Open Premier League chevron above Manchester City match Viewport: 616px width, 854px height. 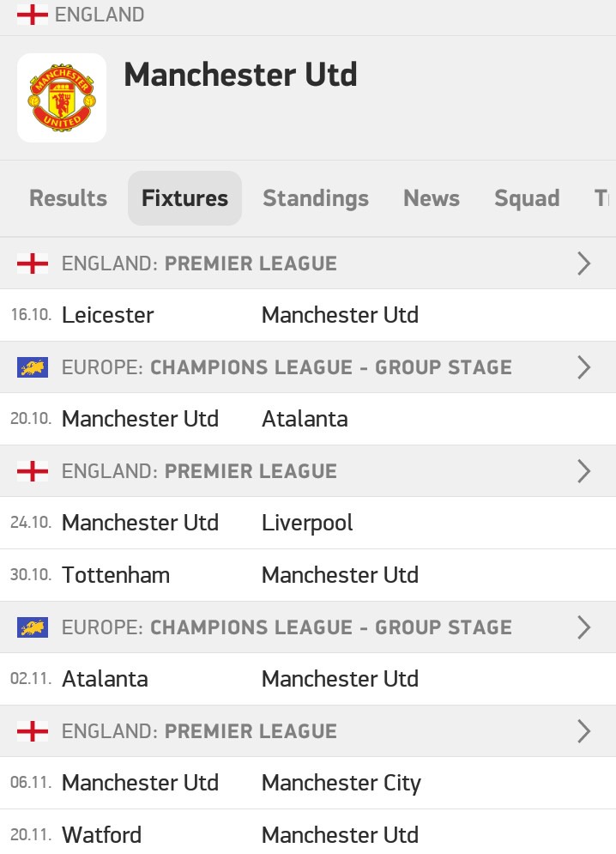[x=584, y=731]
